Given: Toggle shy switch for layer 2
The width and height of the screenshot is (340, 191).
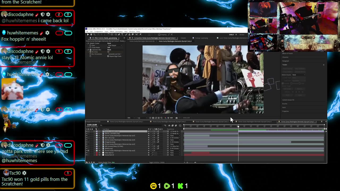Looking at the screenshot, I should tap(149, 133).
